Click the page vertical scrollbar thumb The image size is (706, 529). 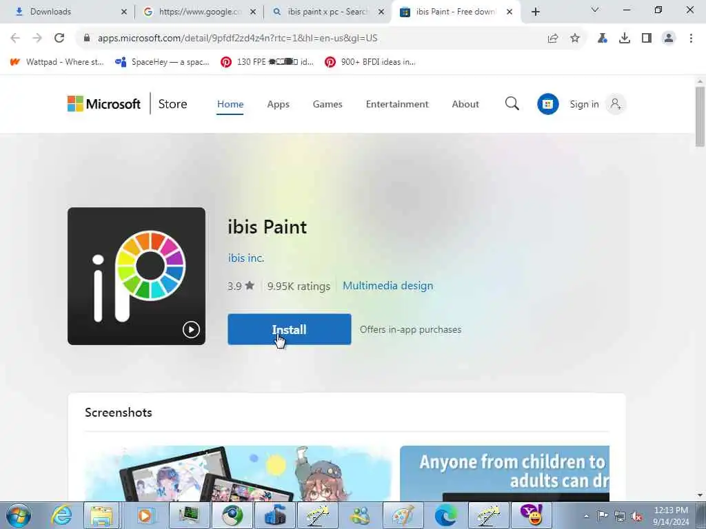tap(700, 117)
